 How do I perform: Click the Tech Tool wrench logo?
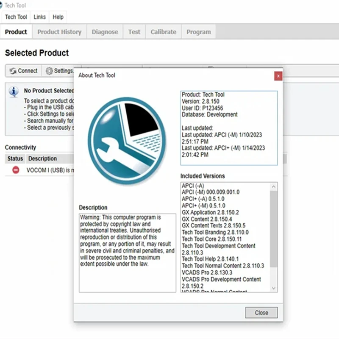click(x=127, y=141)
